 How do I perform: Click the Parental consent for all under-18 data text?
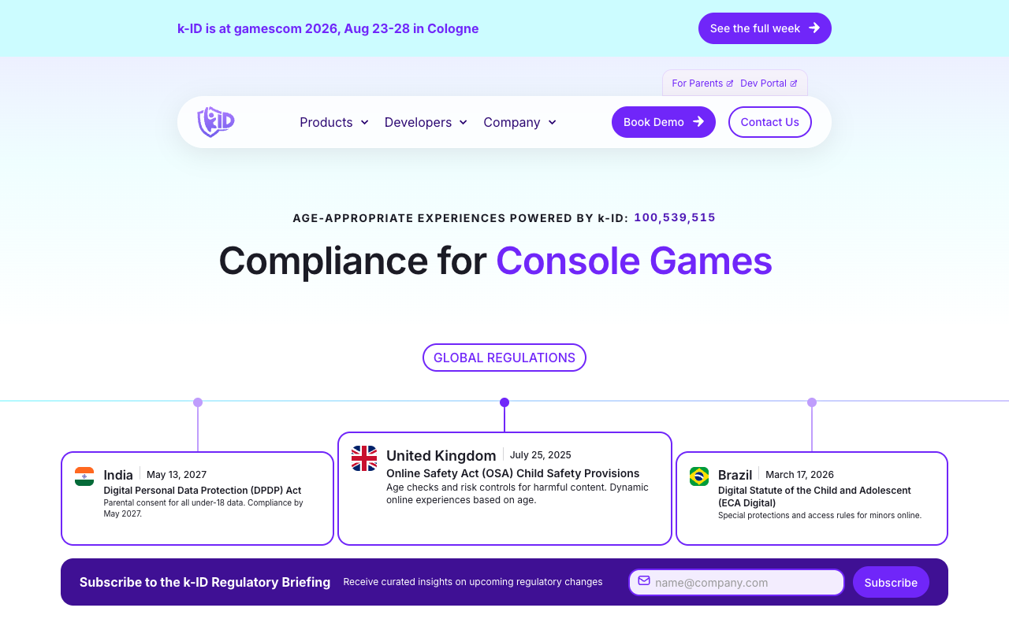[x=203, y=508]
